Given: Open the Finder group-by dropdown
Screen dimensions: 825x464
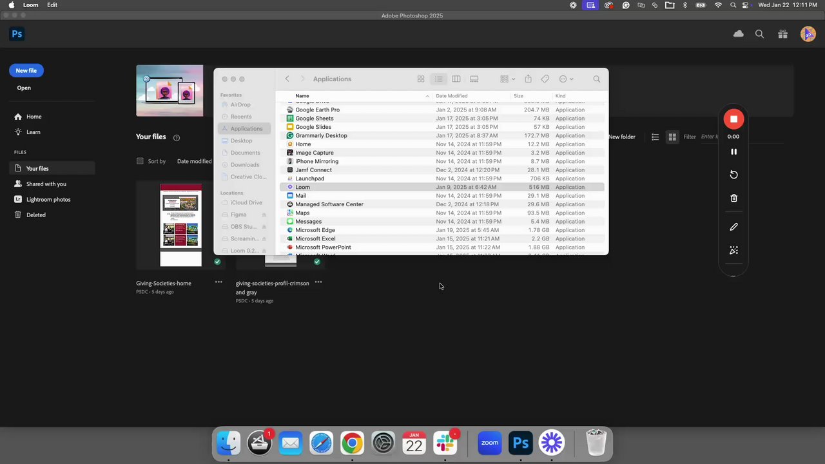Looking at the screenshot, I should tap(508, 79).
